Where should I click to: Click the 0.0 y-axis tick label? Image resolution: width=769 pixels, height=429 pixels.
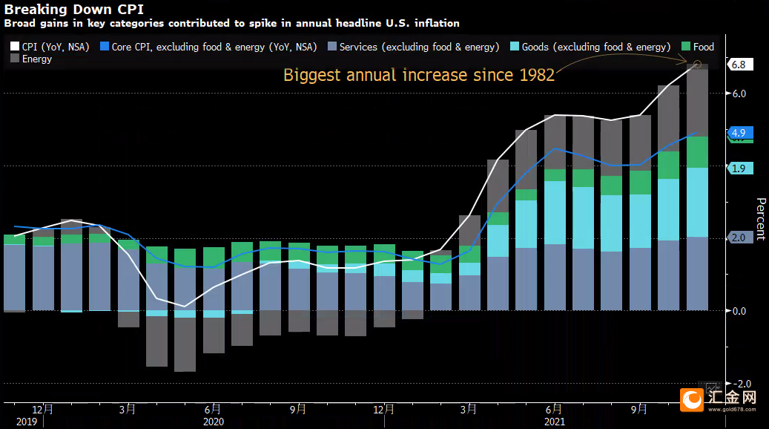pos(739,311)
